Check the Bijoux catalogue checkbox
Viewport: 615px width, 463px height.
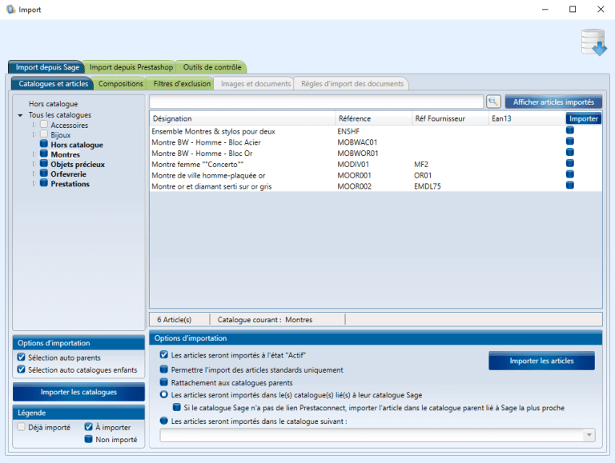point(44,134)
